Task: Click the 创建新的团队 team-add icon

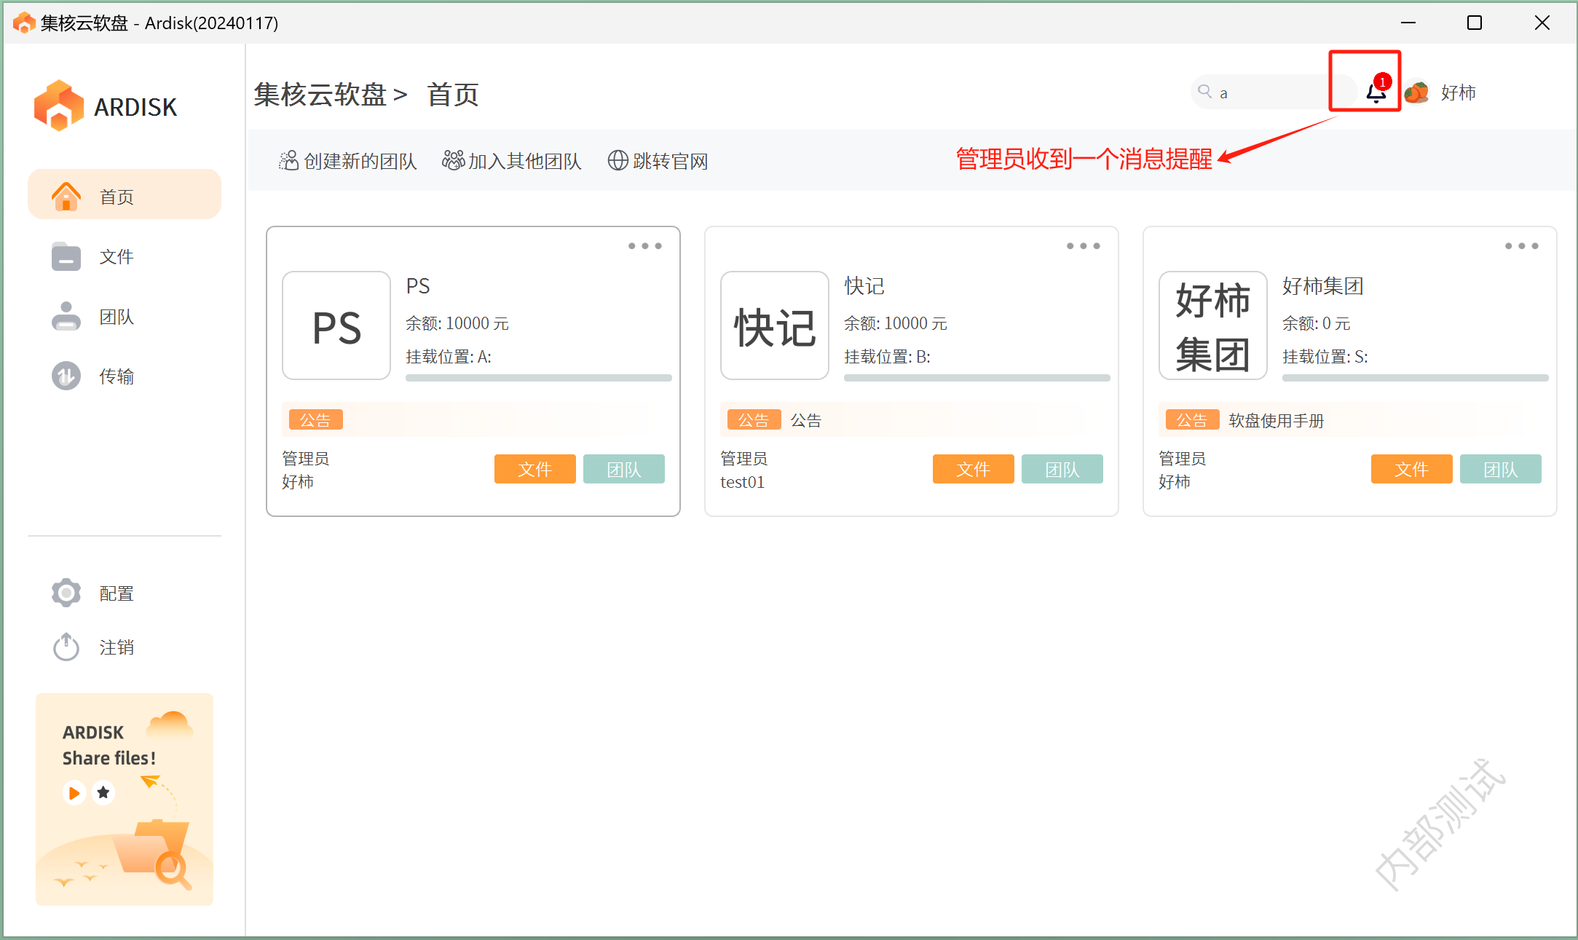Action: pos(288,160)
